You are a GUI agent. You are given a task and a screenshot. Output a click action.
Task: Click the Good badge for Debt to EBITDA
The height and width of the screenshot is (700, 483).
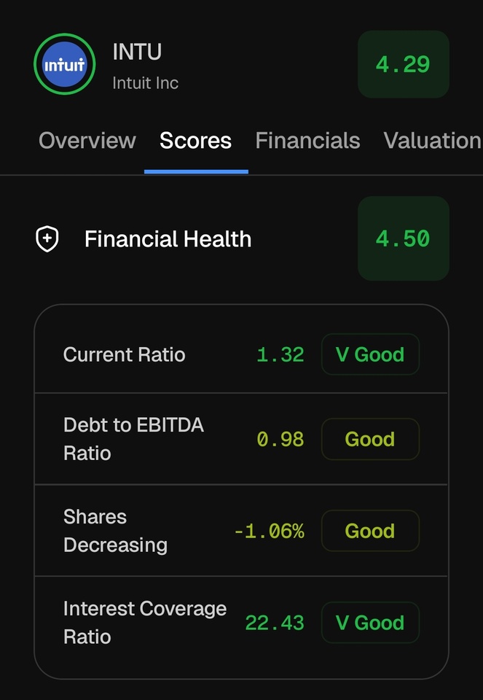[370, 439]
